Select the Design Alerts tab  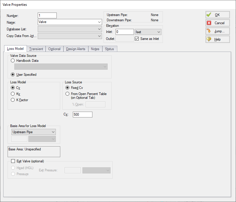[75, 49]
